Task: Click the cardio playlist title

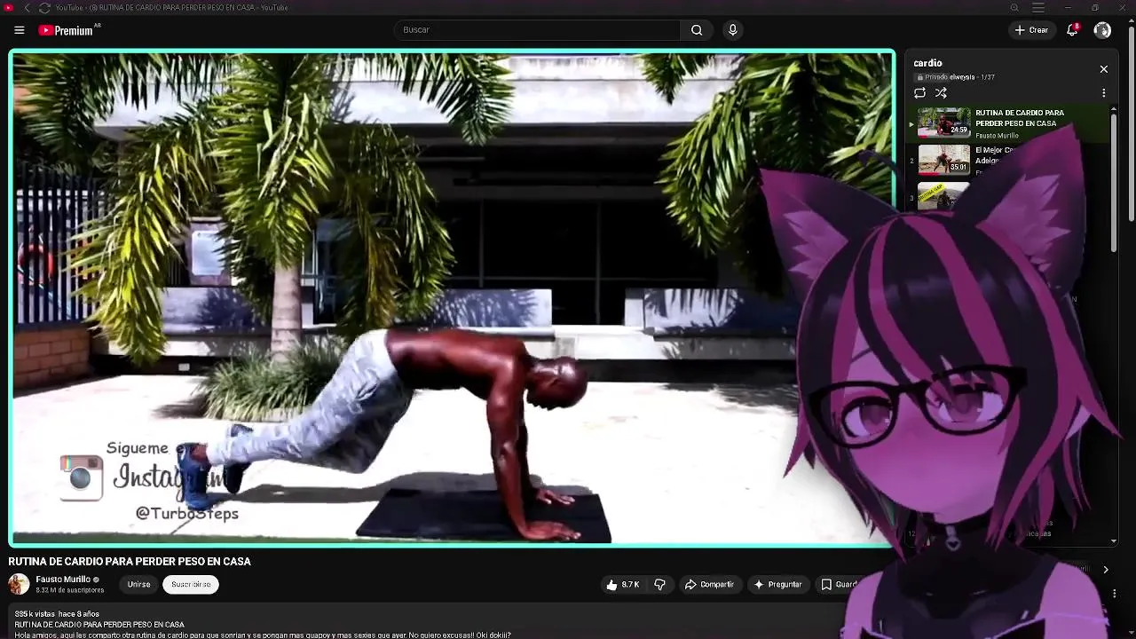Action: (x=927, y=63)
